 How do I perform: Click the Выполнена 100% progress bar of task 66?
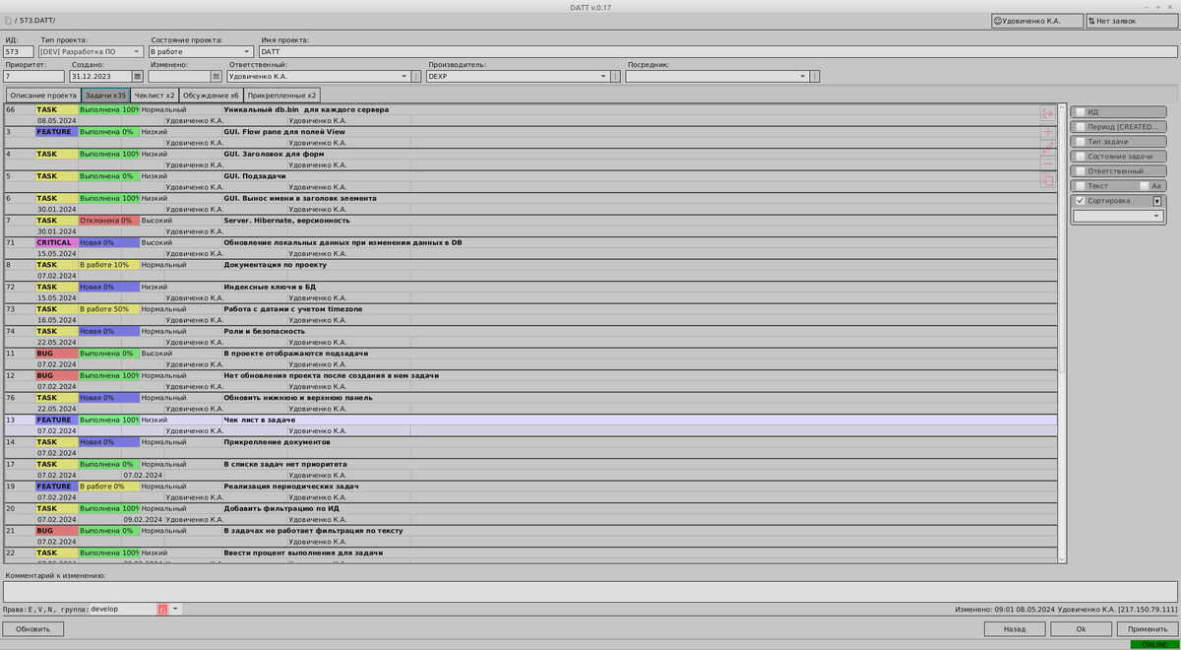tap(108, 109)
